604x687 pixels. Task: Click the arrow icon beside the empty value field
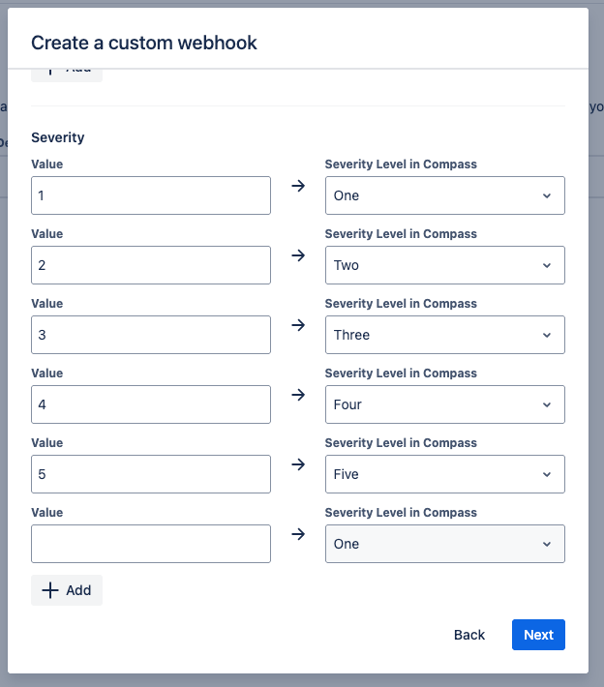click(298, 533)
